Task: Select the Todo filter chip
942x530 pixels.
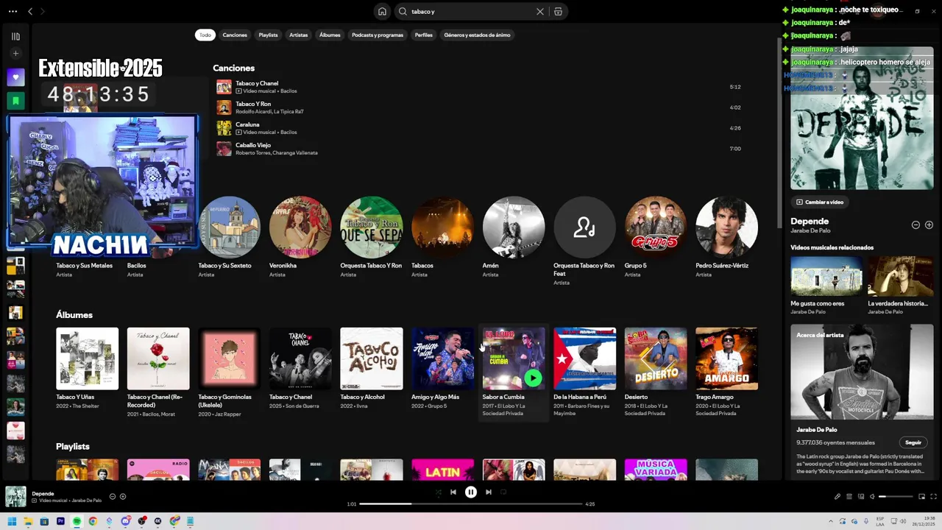Action: [205, 35]
